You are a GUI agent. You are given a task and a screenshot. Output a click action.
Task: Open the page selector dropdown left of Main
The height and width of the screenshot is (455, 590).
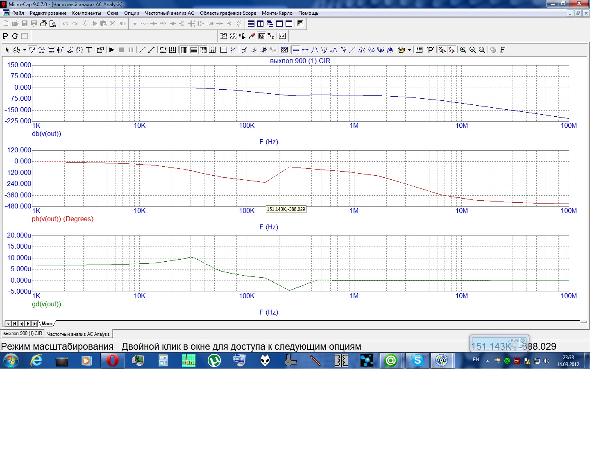click(8, 324)
